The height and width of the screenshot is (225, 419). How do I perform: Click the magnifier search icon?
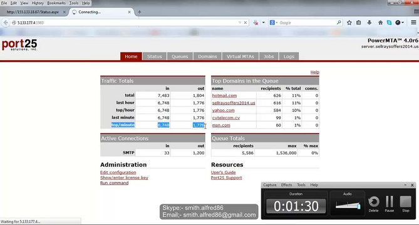[339, 22]
